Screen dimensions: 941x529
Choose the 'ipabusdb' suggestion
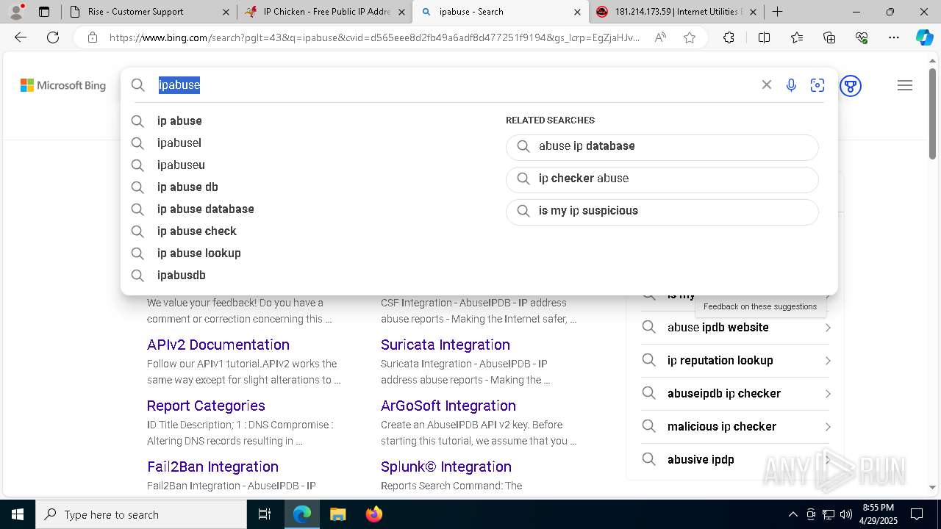(x=181, y=275)
